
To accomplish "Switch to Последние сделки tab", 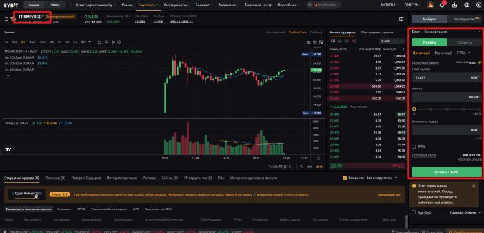I will pyautogui.click(x=377, y=32).
